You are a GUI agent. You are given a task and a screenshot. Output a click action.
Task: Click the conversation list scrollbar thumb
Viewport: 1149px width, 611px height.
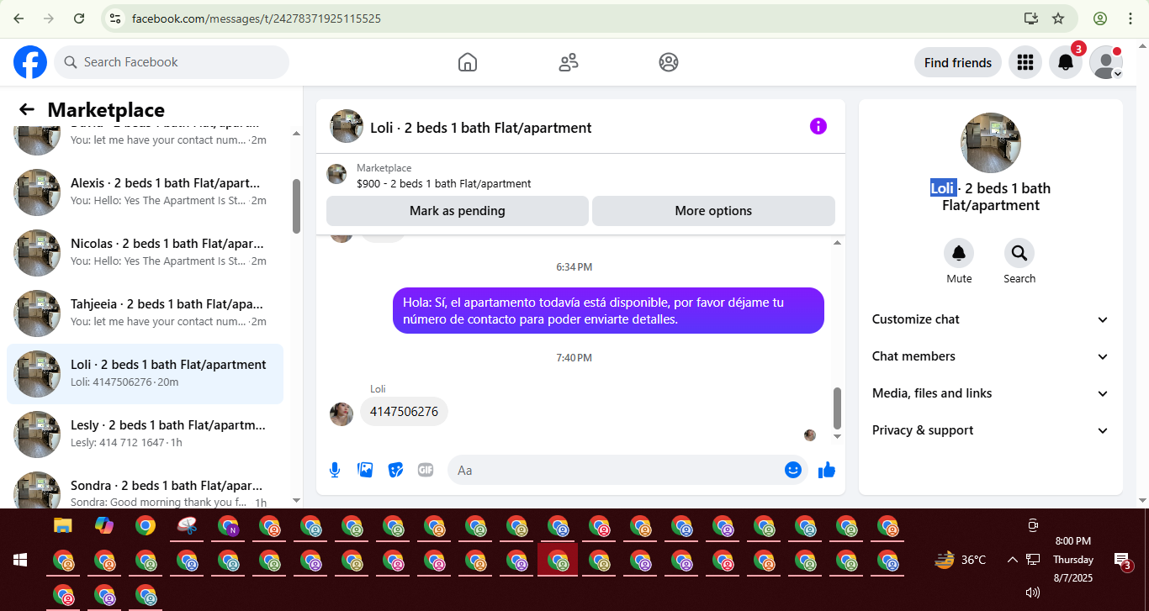296,207
